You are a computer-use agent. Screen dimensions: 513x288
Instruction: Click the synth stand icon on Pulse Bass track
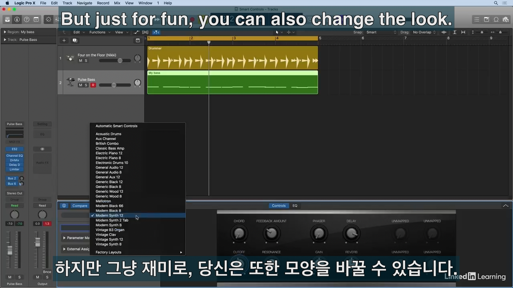[71, 82]
